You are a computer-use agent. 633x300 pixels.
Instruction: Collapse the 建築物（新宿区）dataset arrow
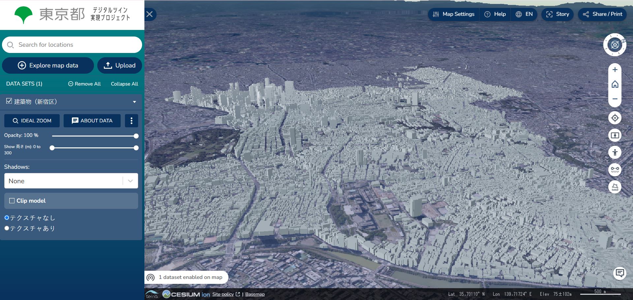pos(135,102)
